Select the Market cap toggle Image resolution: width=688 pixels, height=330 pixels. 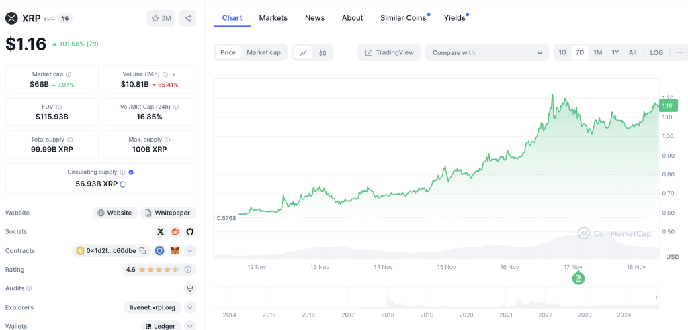[x=263, y=52]
